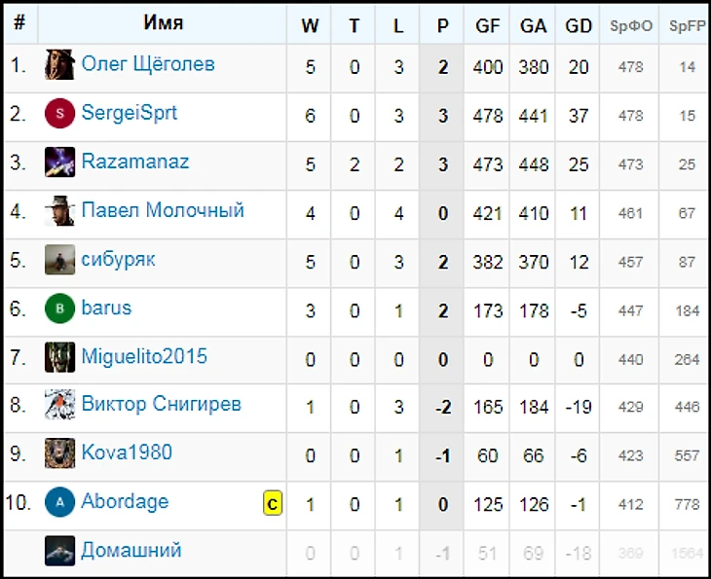711x579 pixels.
Task: Click Павел Молочный's cowboy avatar
Action: [x=59, y=211]
